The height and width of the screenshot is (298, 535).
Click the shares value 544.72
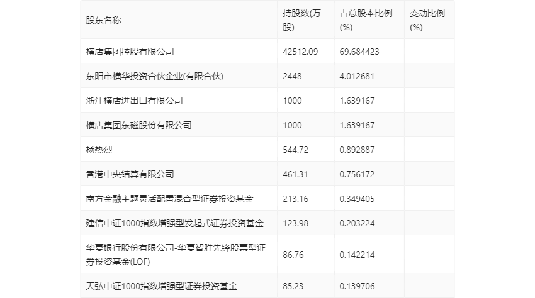[x=295, y=150]
